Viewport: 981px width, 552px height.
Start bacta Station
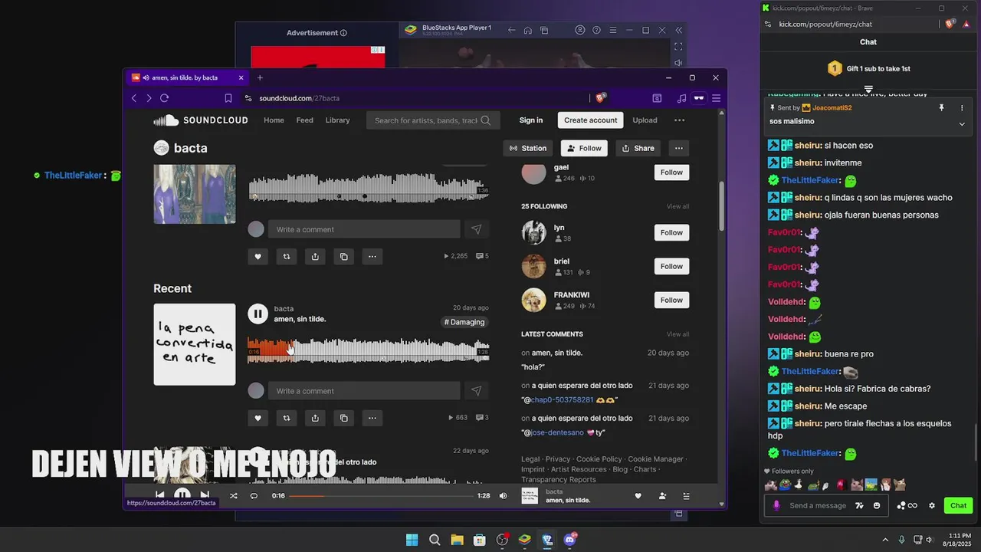528,148
